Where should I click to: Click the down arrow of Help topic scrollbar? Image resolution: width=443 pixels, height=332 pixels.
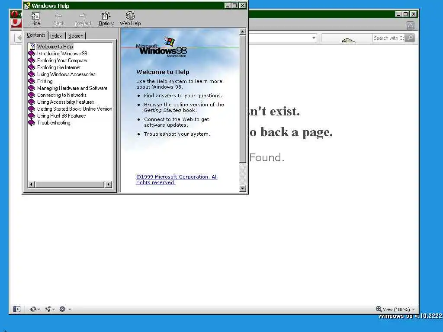[x=242, y=188]
